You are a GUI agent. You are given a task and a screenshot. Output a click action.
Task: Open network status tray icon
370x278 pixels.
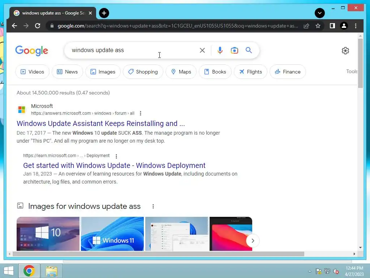pyautogui.click(x=327, y=271)
